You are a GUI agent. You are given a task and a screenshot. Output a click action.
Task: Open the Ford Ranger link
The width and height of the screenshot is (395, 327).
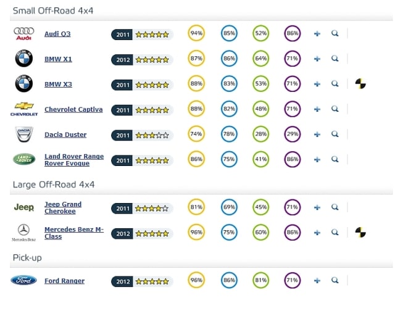click(x=64, y=281)
